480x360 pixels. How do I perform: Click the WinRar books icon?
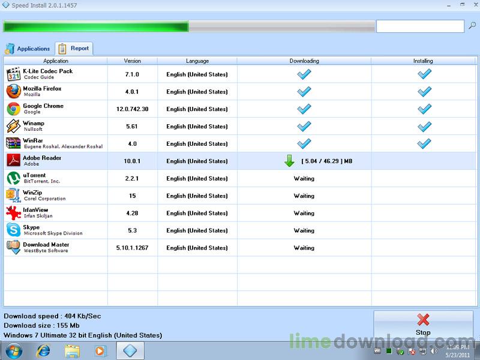[x=13, y=143]
